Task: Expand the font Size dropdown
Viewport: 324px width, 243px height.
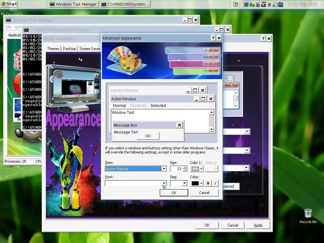Action: pos(184,183)
